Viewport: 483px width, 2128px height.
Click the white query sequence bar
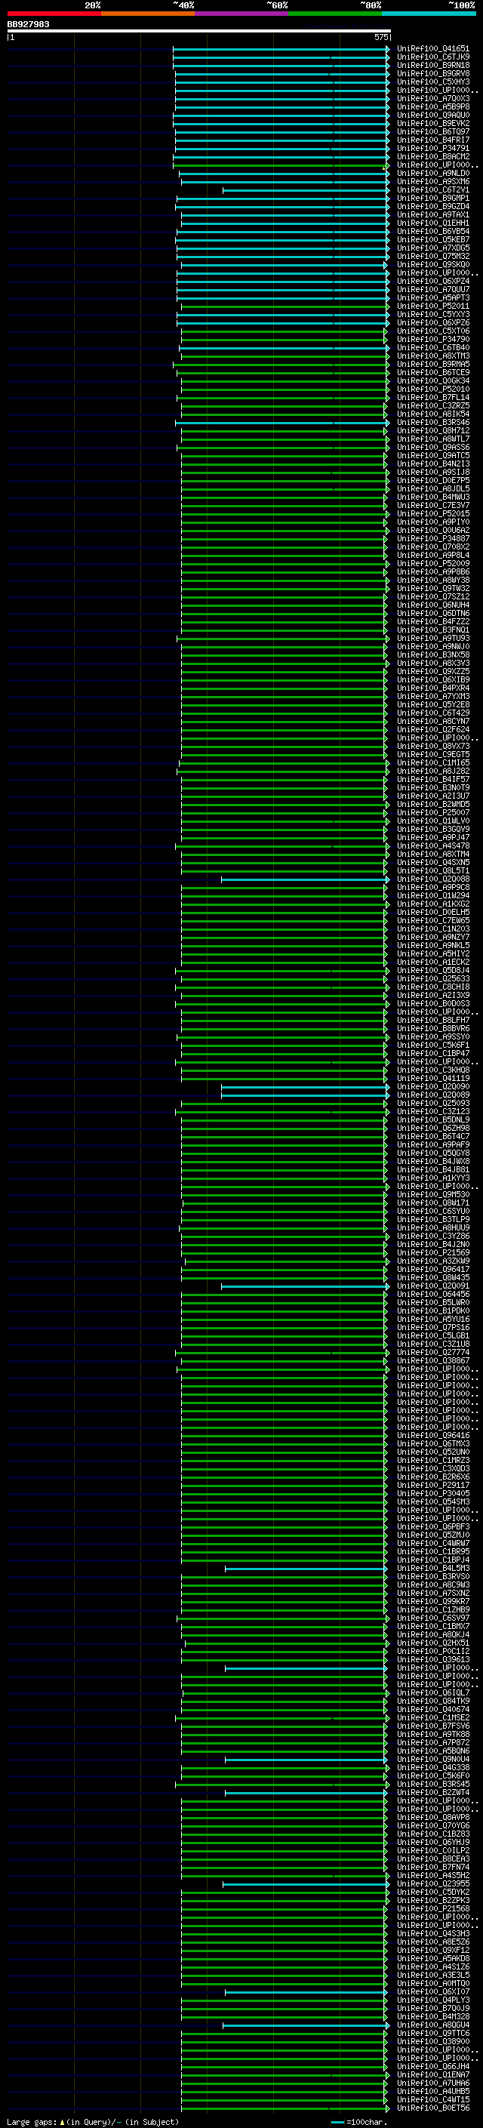point(198,30)
